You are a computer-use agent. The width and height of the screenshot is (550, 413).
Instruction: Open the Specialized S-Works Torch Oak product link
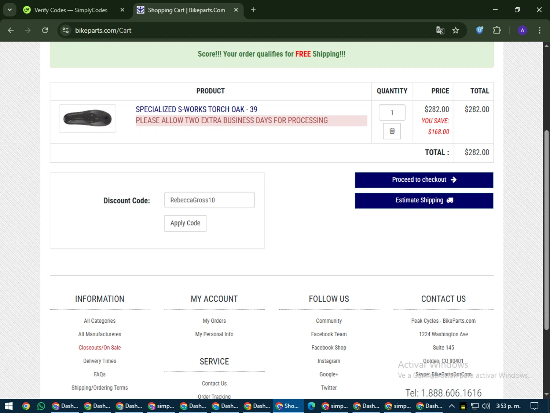pos(197,109)
